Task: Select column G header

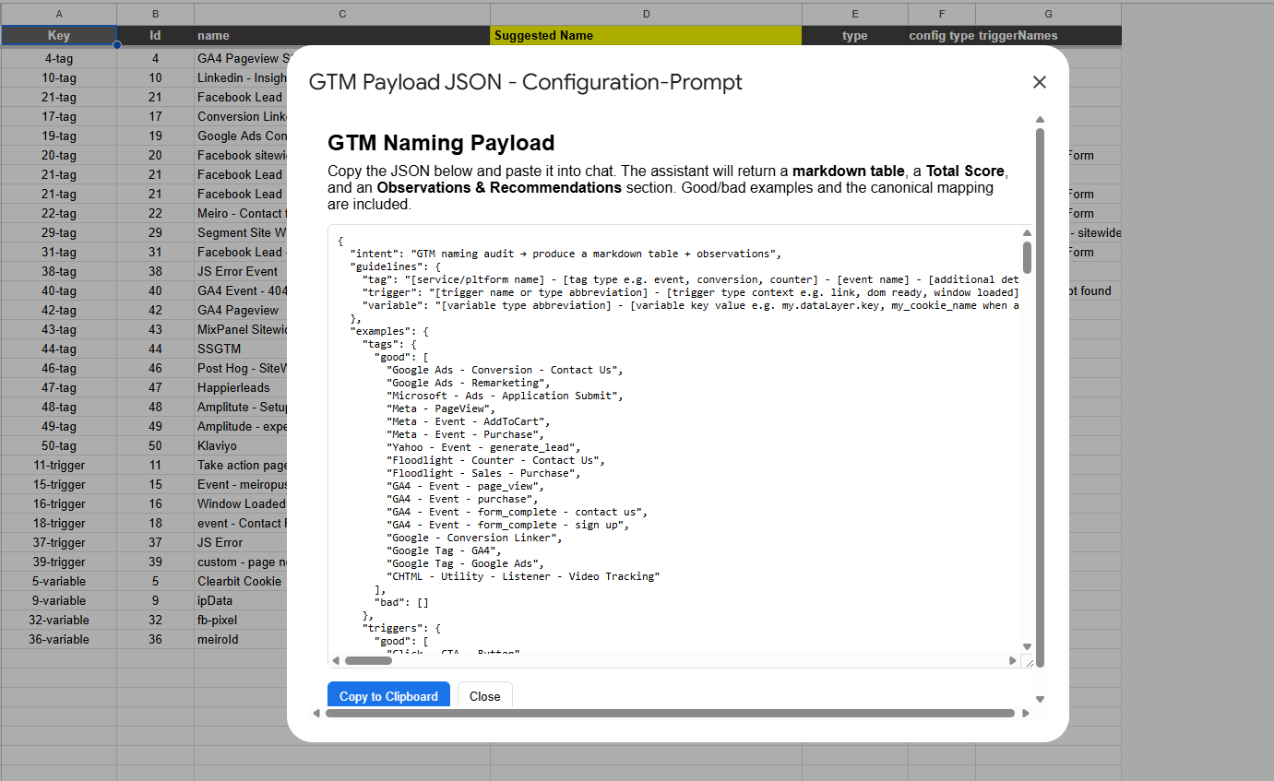Action: coord(1049,14)
